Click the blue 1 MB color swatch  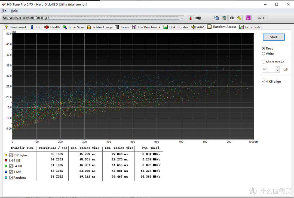(x=6, y=172)
